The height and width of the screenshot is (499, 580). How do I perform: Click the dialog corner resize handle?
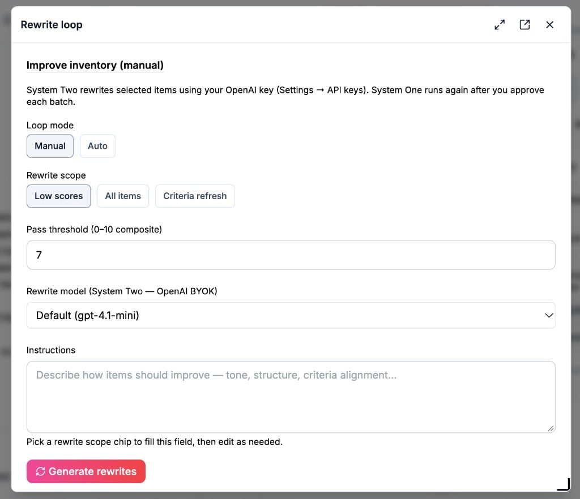coord(564,484)
